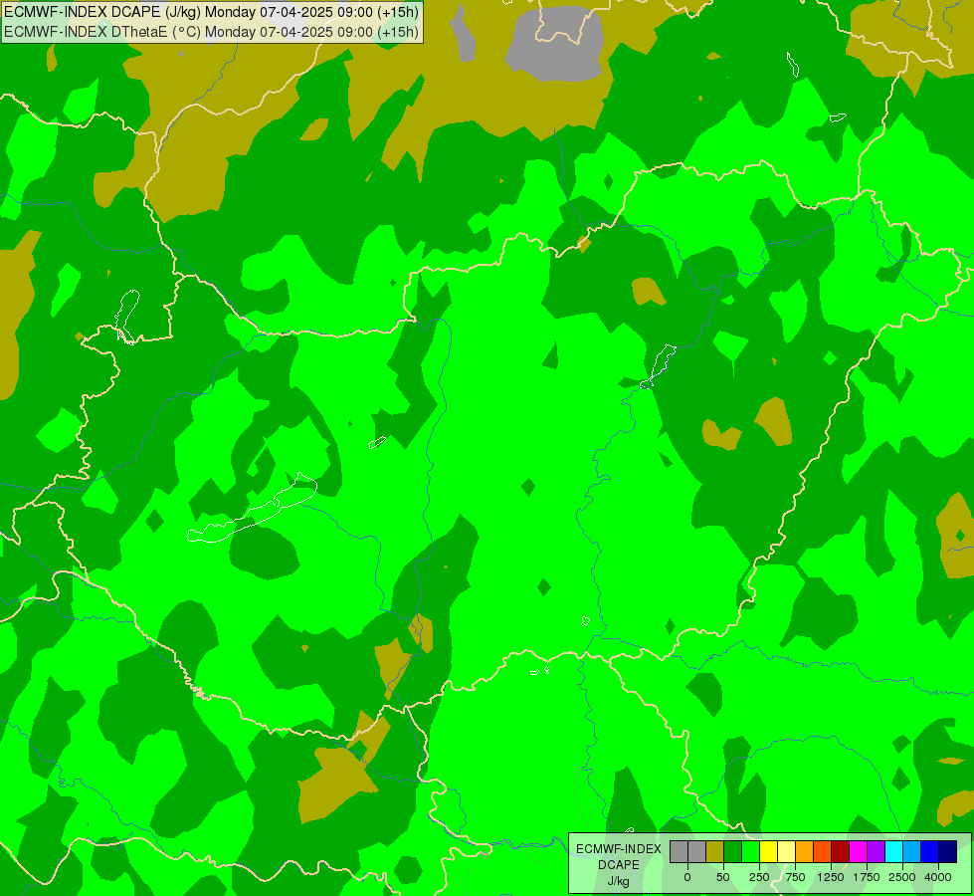Click the legend value "1750"

pyautogui.click(x=867, y=877)
